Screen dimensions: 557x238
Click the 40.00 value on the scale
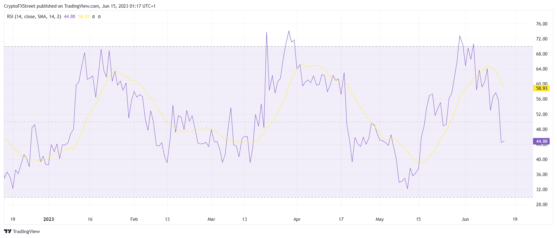point(542,159)
